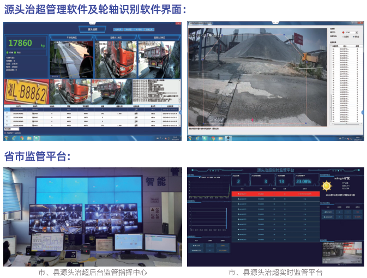This screenshot has width=367, height=278.
Task: Click system tray area in weighing window taskbar
Action: tap(163, 138)
